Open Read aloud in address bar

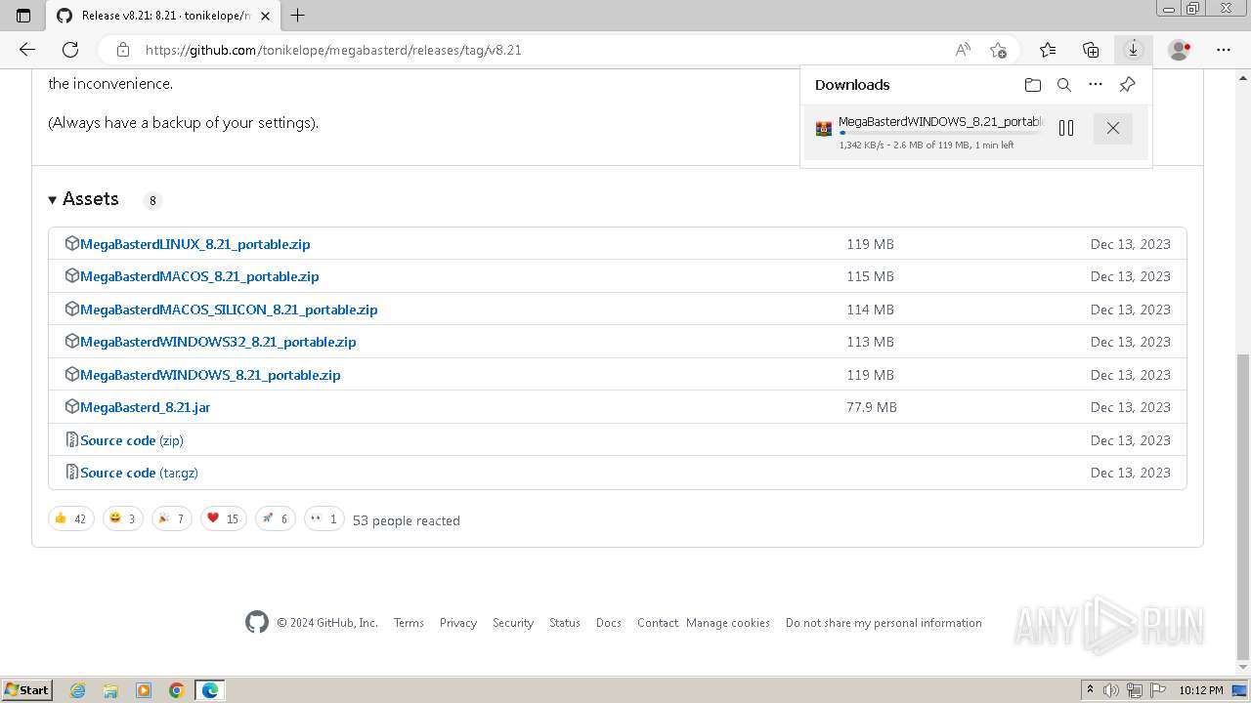tap(963, 50)
